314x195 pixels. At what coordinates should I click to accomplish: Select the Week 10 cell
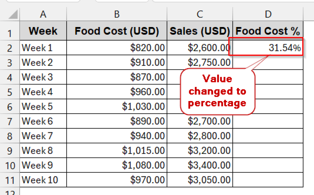[x=43, y=180]
